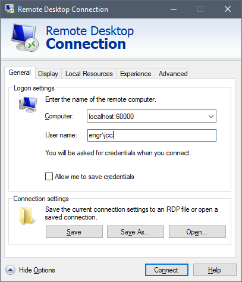The image size is (242, 282).
Task: Enable Allow me to save credentials checkbox
Action: tap(49, 176)
